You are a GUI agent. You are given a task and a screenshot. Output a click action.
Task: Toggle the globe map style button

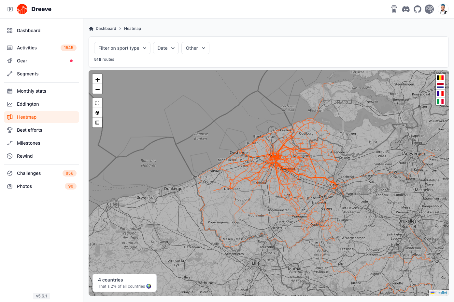pos(97,113)
